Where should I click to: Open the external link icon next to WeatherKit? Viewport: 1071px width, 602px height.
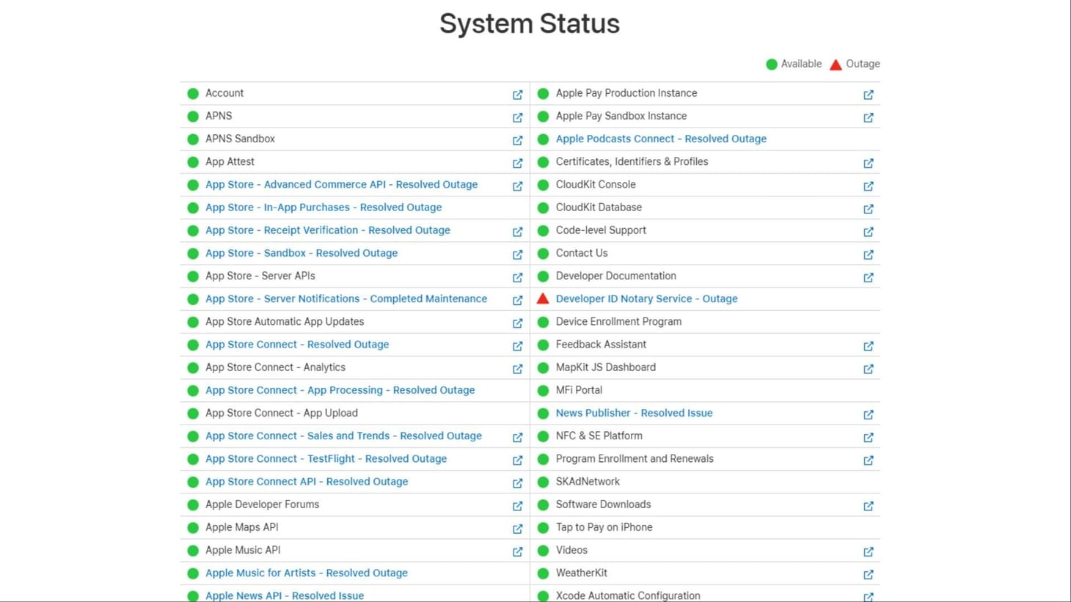(x=869, y=574)
